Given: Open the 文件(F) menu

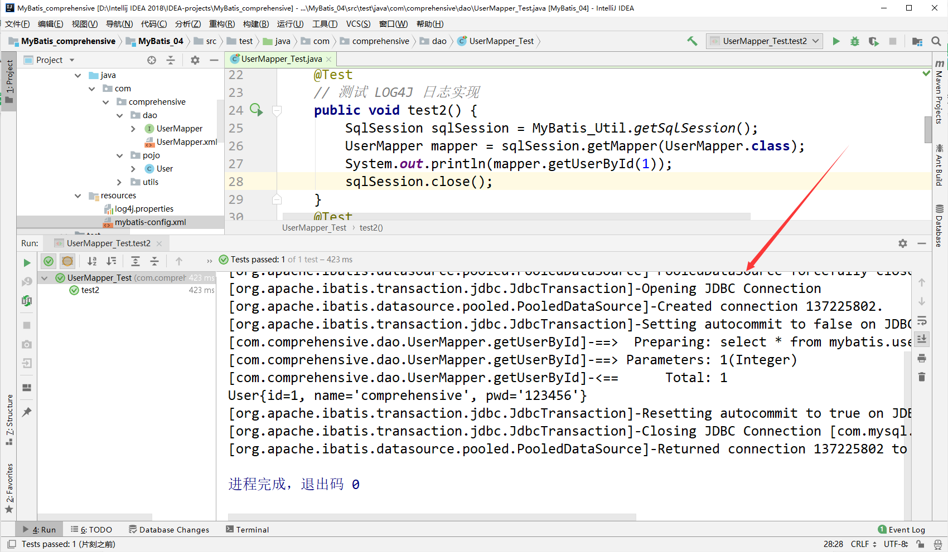Looking at the screenshot, I should click(x=17, y=24).
